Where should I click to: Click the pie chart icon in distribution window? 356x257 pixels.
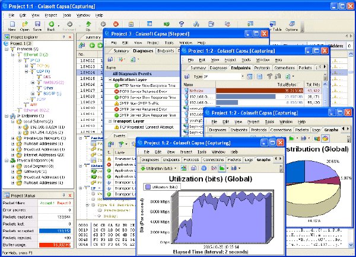point(325,138)
